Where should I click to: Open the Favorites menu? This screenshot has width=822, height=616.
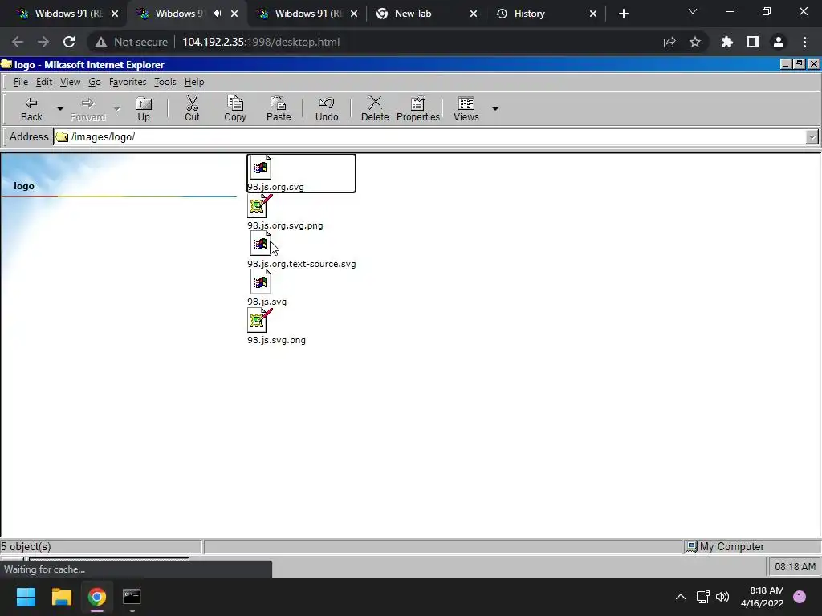[x=128, y=82]
